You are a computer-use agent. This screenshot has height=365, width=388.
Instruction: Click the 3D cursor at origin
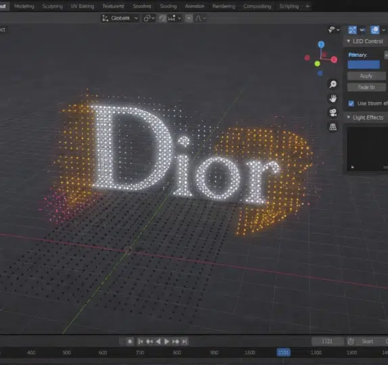[x=128, y=250]
